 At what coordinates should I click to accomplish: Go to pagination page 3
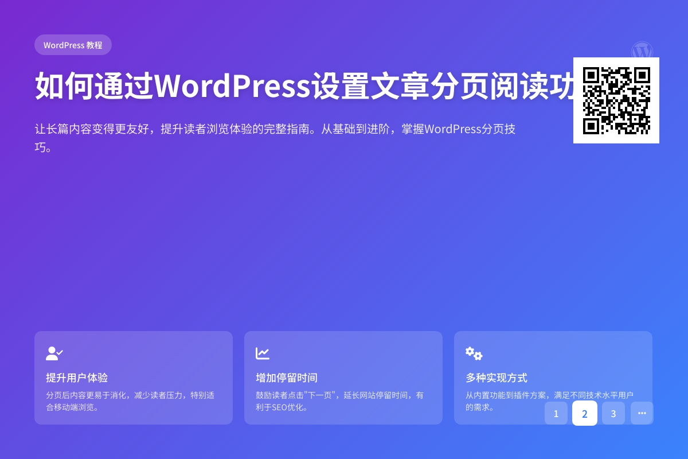(x=613, y=413)
